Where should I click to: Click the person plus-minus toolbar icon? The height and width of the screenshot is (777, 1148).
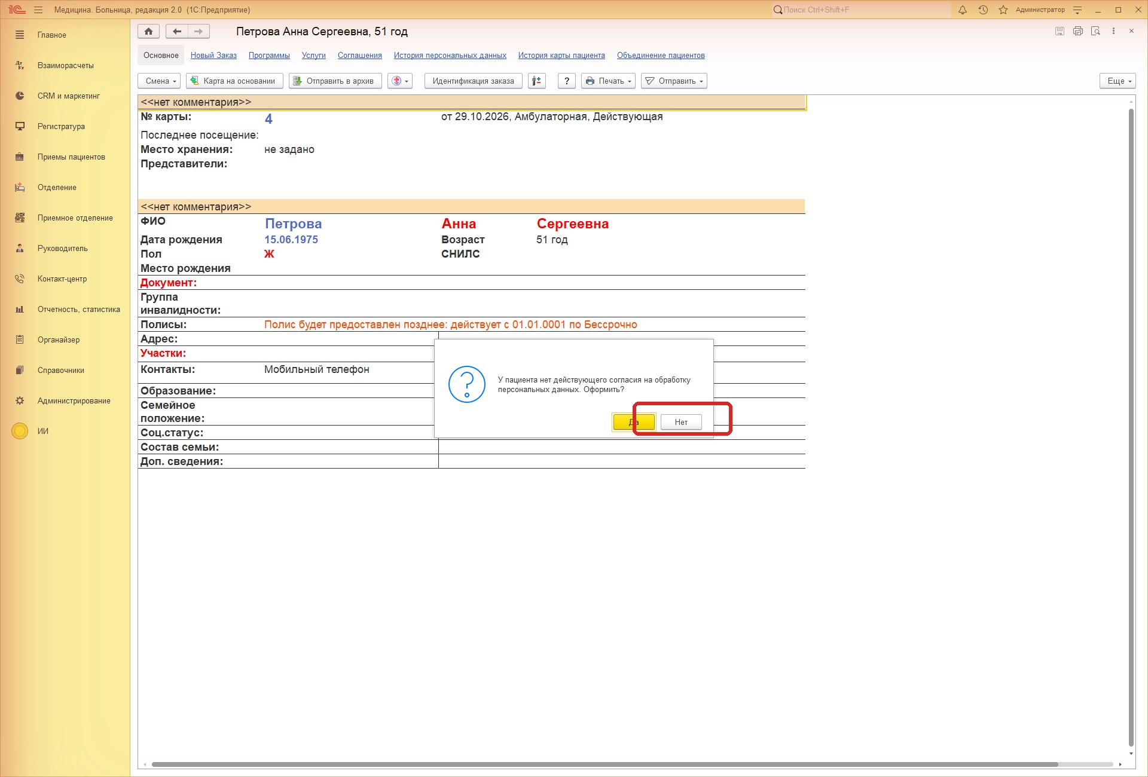[537, 81]
